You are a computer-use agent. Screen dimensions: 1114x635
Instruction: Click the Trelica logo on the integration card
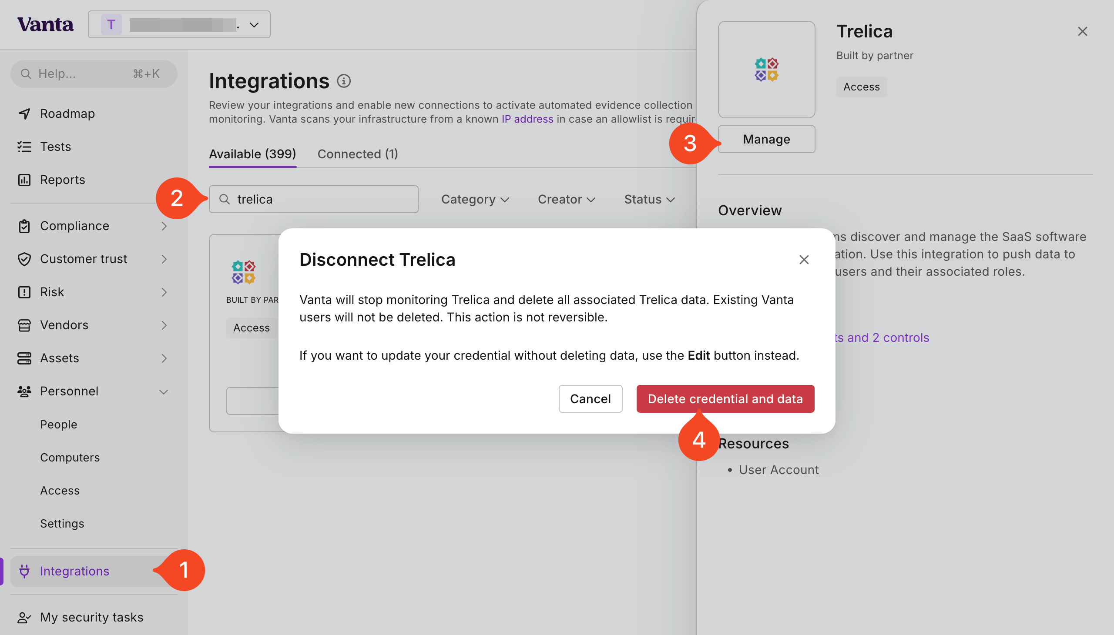(x=244, y=272)
